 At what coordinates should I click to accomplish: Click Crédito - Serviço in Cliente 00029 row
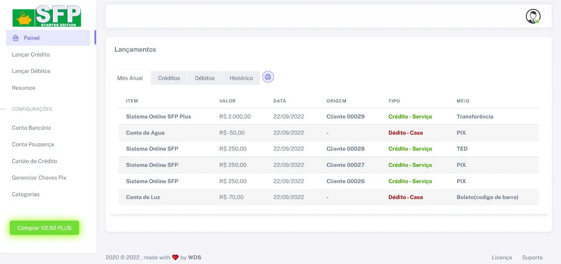point(410,117)
